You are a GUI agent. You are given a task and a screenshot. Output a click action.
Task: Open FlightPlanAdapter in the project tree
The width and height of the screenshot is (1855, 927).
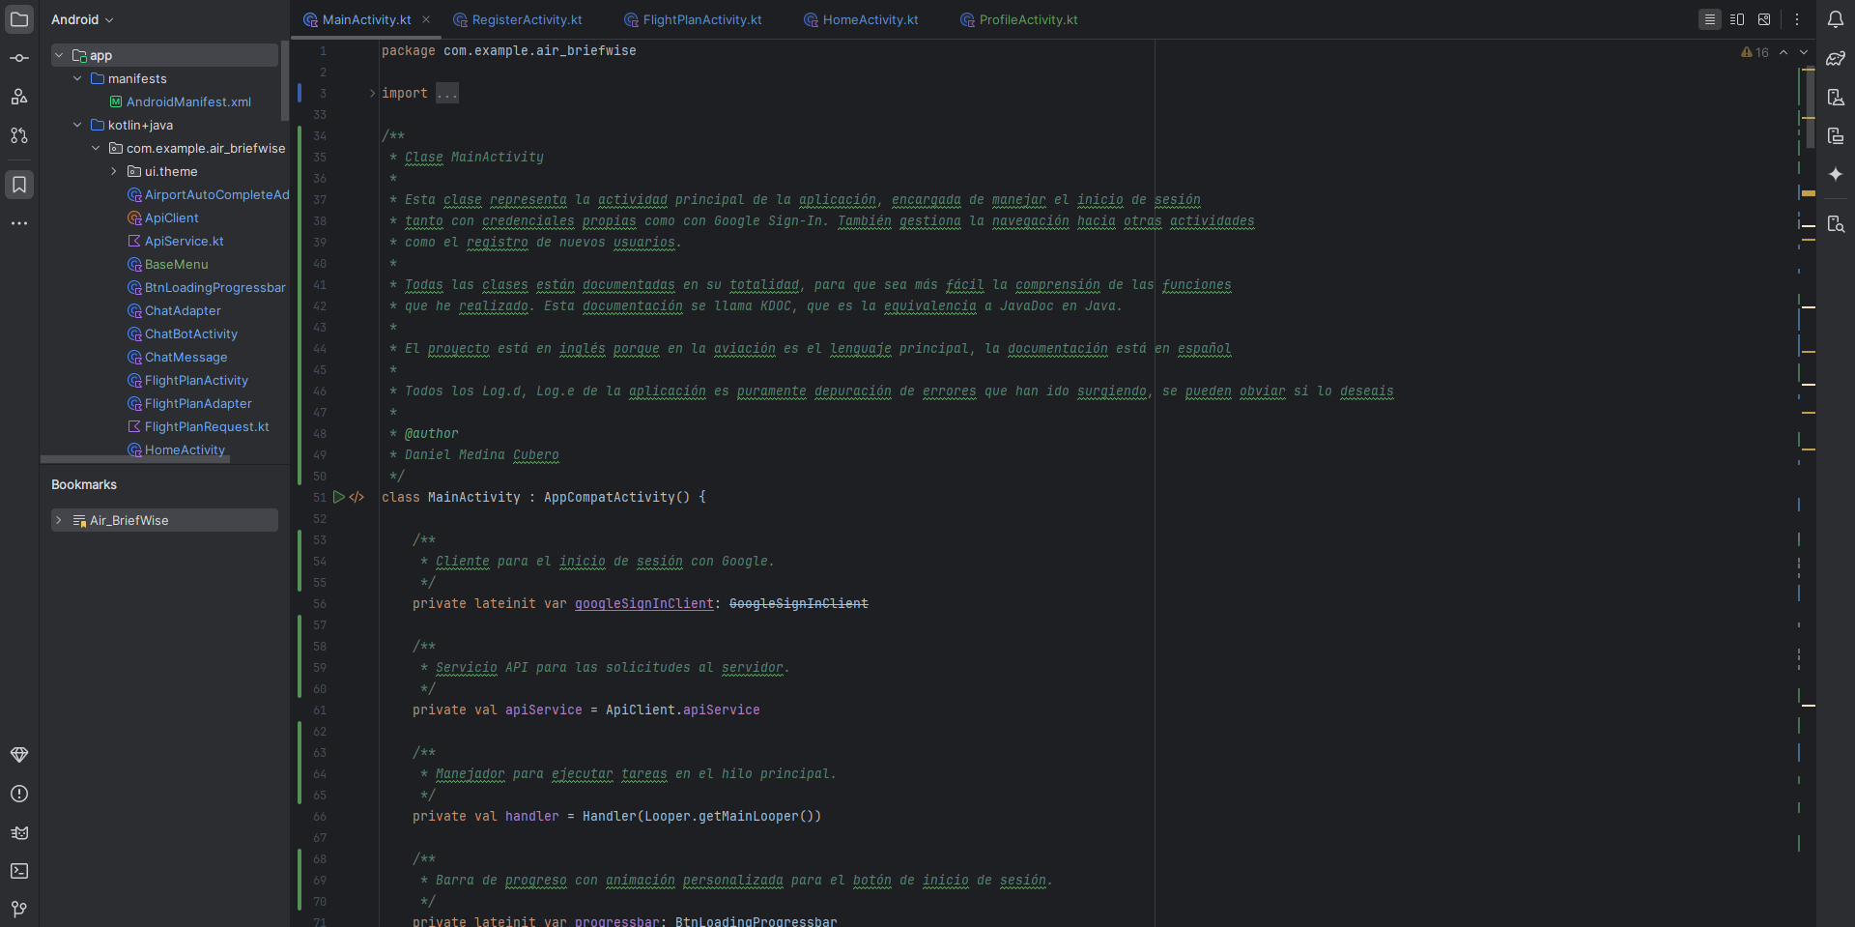tap(189, 403)
